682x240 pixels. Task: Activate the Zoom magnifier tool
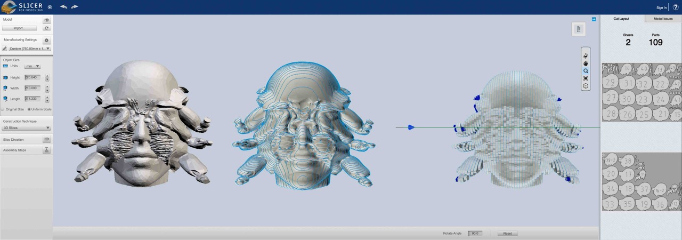[586, 70]
